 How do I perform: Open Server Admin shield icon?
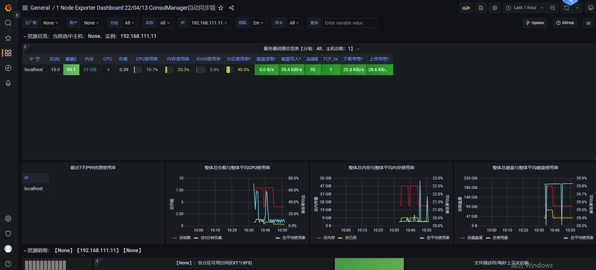point(8,234)
